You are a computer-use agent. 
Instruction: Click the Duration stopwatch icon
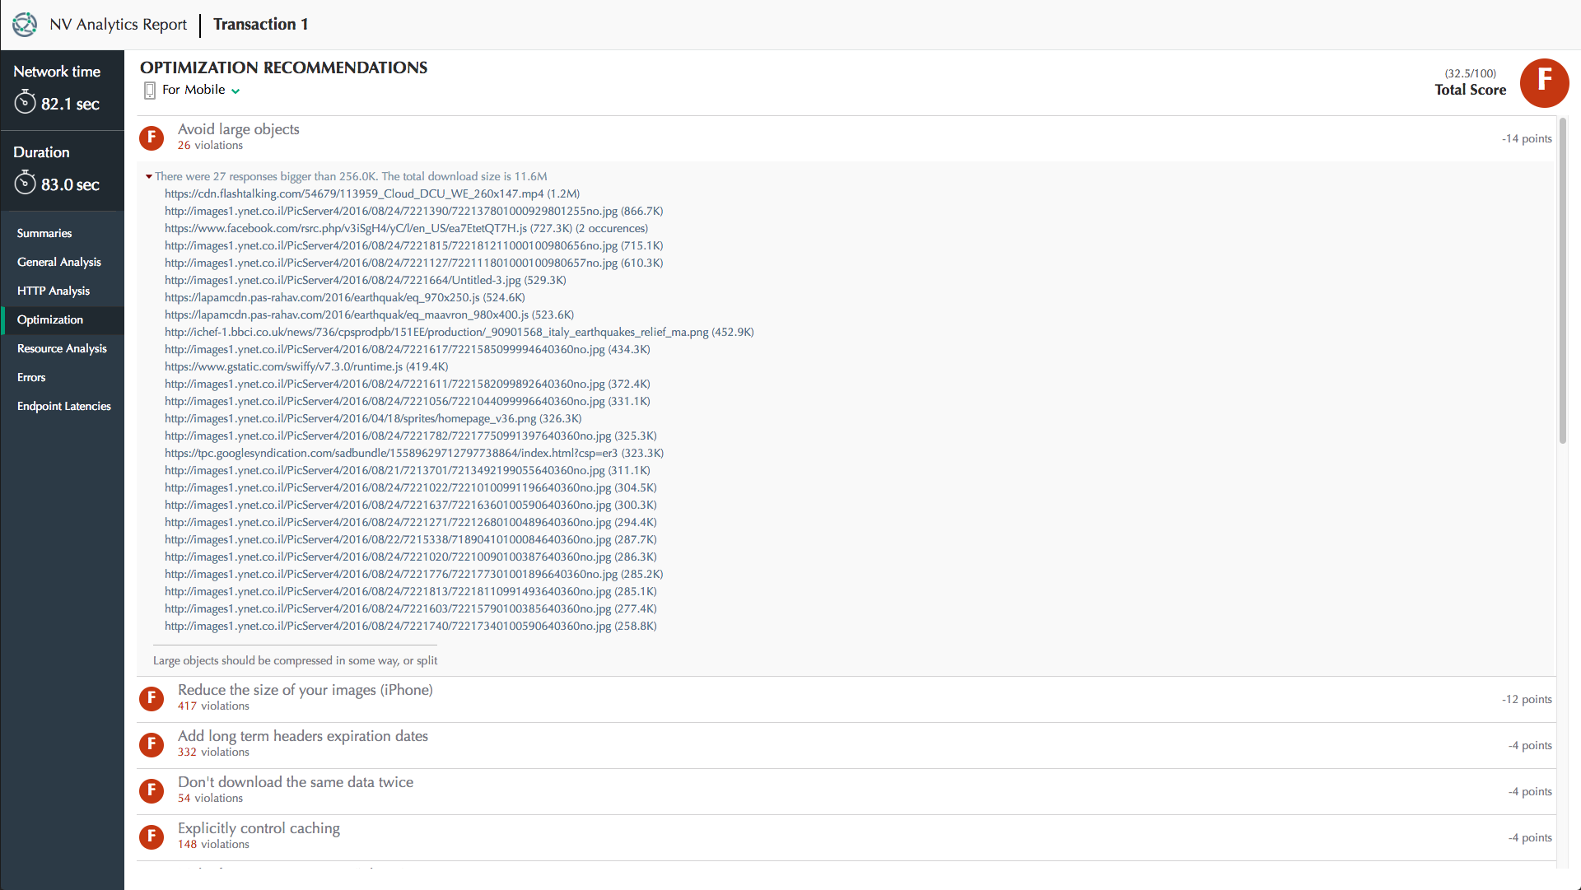26,183
